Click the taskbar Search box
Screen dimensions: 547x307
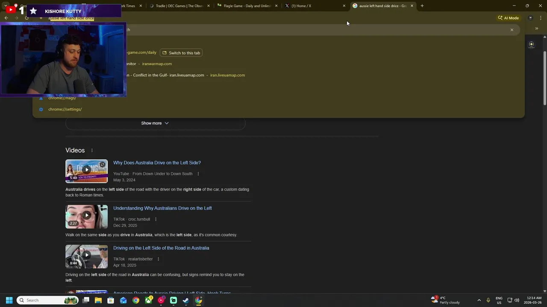click(x=47, y=300)
